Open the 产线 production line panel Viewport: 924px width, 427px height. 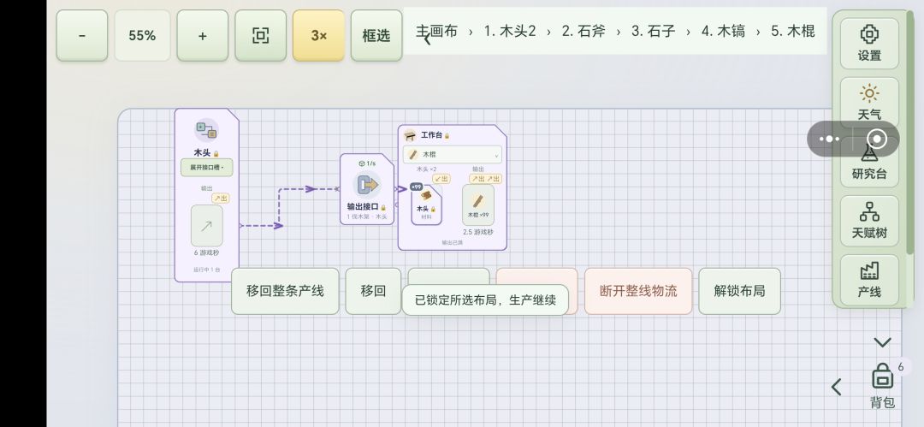pos(869,280)
